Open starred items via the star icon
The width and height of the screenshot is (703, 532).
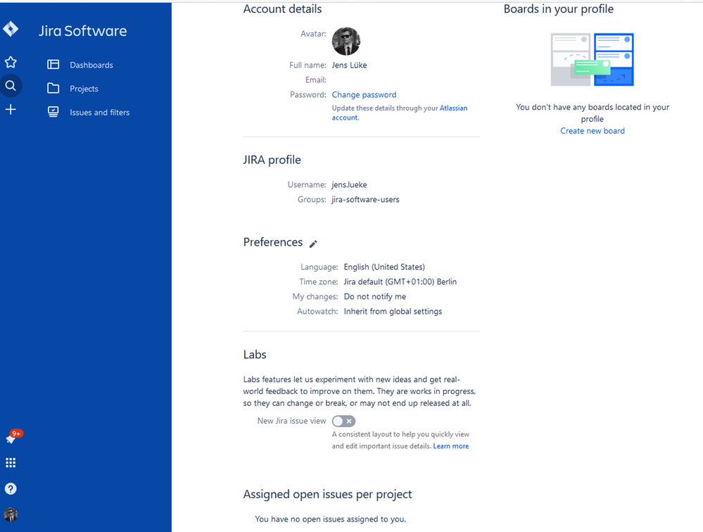[x=11, y=62]
